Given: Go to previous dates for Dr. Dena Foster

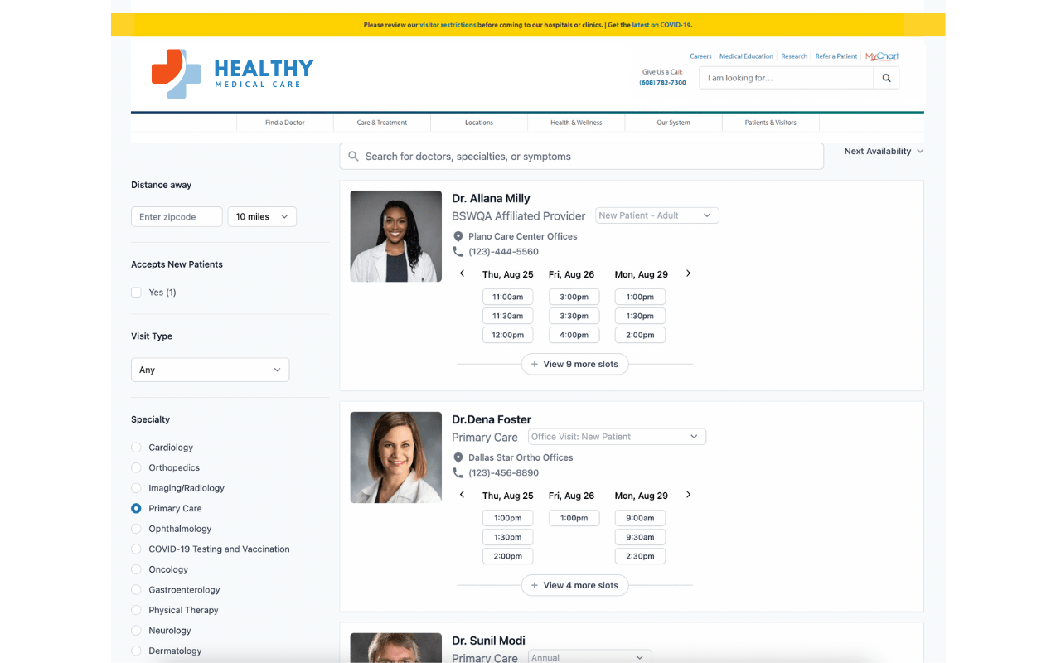Looking at the screenshot, I should (463, 495).
